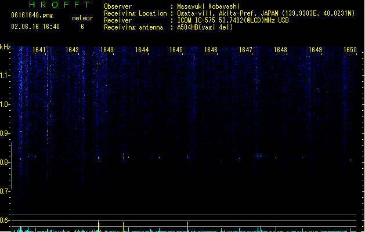Click the 1648 time axis label
The image size is (365, 232).
point(280,50)
